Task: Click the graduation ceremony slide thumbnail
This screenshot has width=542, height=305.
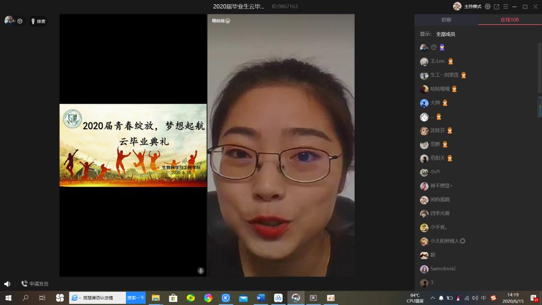Action: pyautogui.click(x=133, y=145)
